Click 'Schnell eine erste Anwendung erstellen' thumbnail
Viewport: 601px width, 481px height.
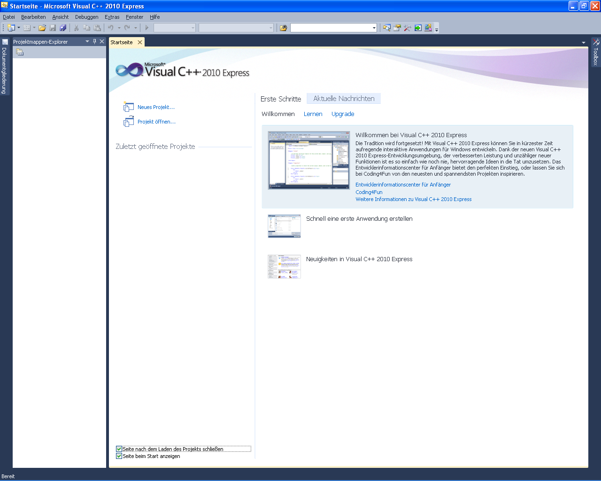(284, 226)
